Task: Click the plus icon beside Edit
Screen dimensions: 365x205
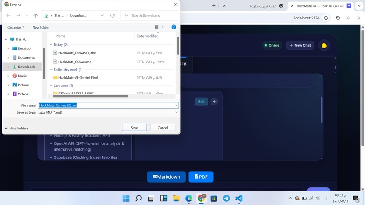Action: point(214,102)
